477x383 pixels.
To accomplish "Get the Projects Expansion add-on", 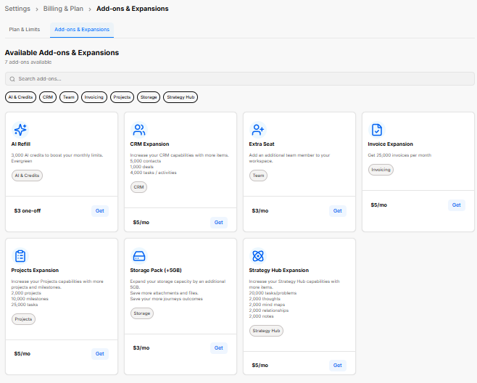I will click(x=100, y=354).
